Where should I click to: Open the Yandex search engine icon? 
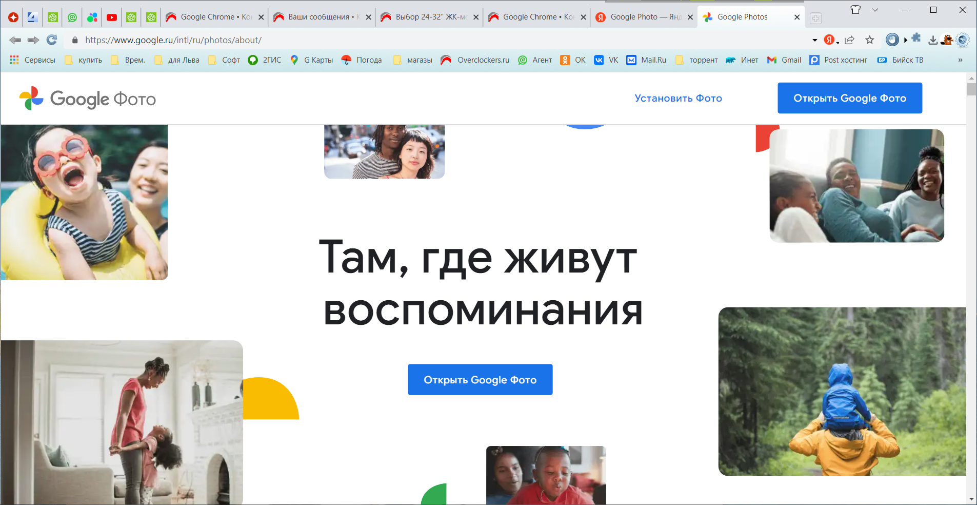coord(829,40)
